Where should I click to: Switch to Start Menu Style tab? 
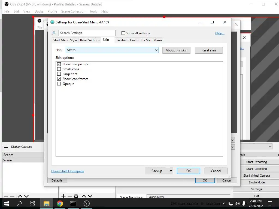click(65, 40)
